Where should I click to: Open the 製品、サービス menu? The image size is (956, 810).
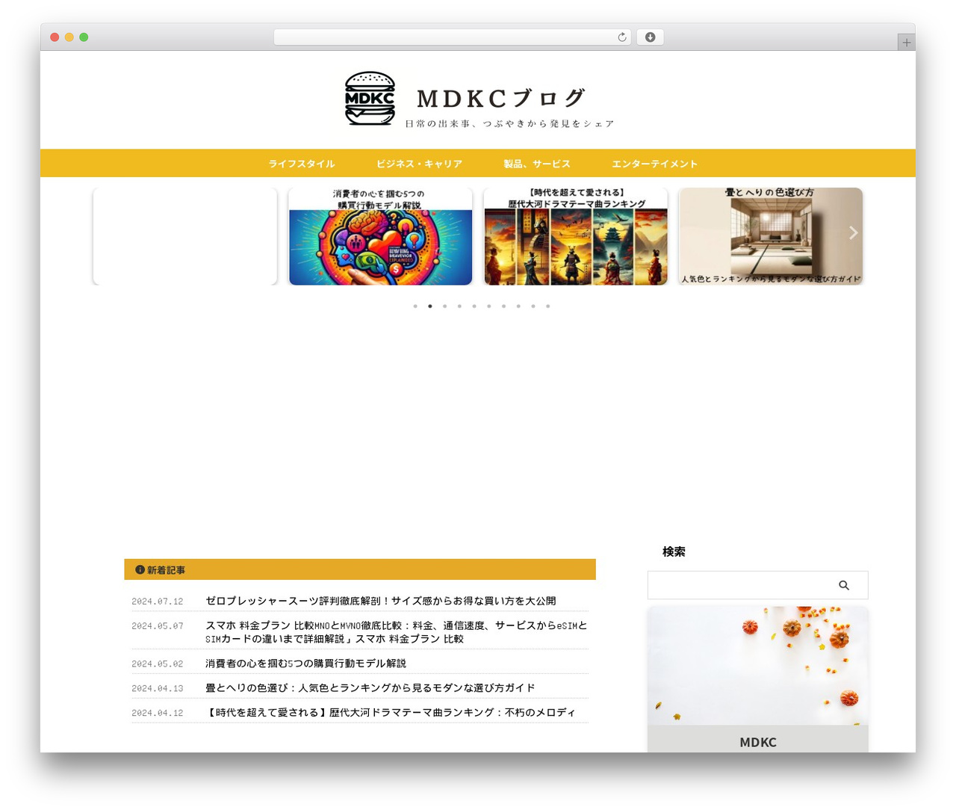coord(537,164)
